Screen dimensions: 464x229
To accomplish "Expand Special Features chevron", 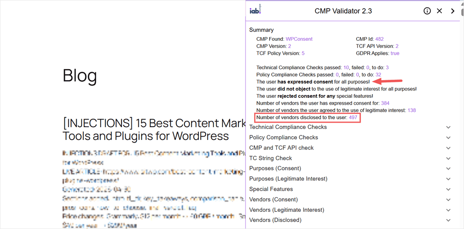I will tap(449, 190).
